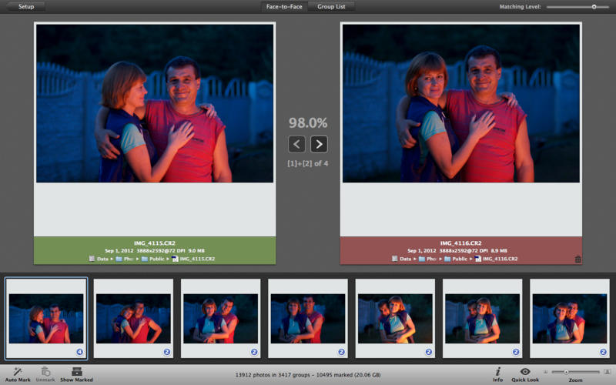616x385 pixels.
Task: Click the "8.9 MB" details under IMG_4116.CR2
Action: point(499,251)
